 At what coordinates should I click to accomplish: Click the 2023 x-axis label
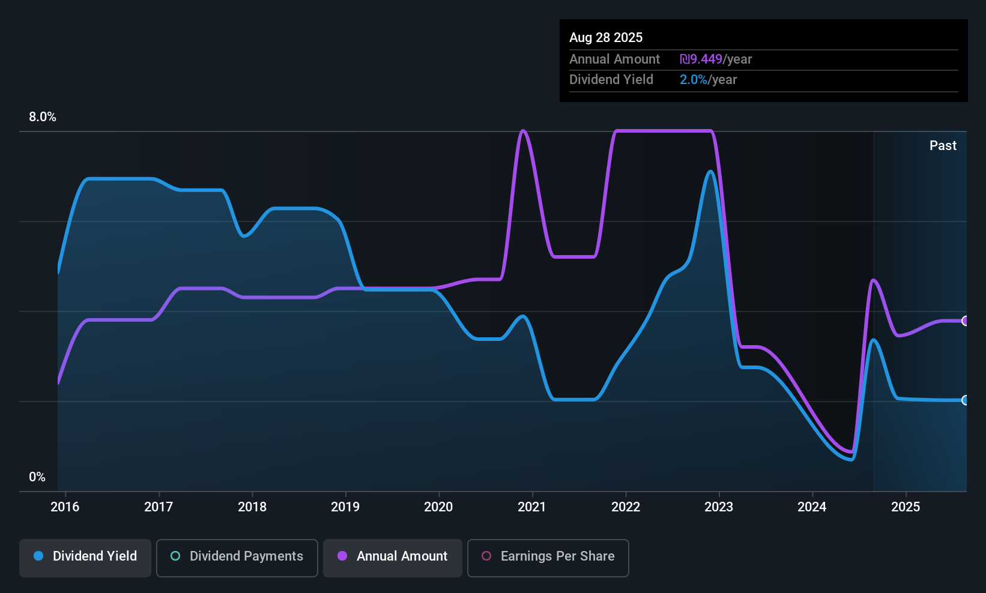[x=719, y=507]
